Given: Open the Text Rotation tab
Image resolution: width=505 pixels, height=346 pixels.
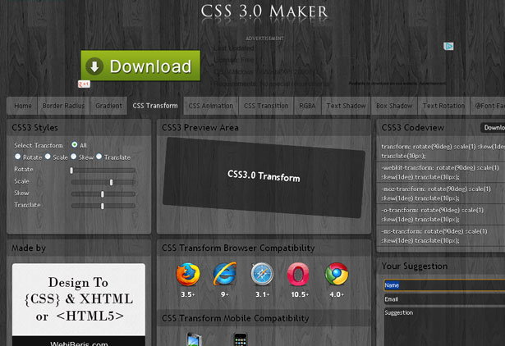Looking at the screenshot, I should click(x=443, y=106).
